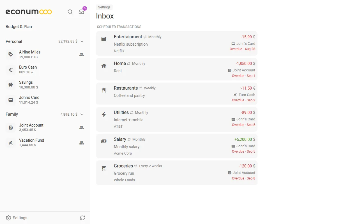The height and width of the screenshot is (224, 359).
Task: Click the +5,200.00 $ salary amount
Action: [245, 139]
